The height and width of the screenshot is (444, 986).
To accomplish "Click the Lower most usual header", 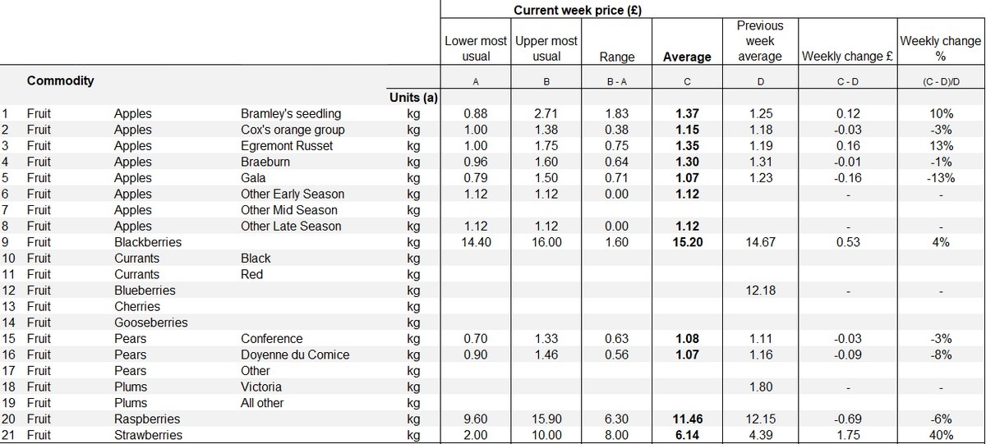I will click(476, 48).
